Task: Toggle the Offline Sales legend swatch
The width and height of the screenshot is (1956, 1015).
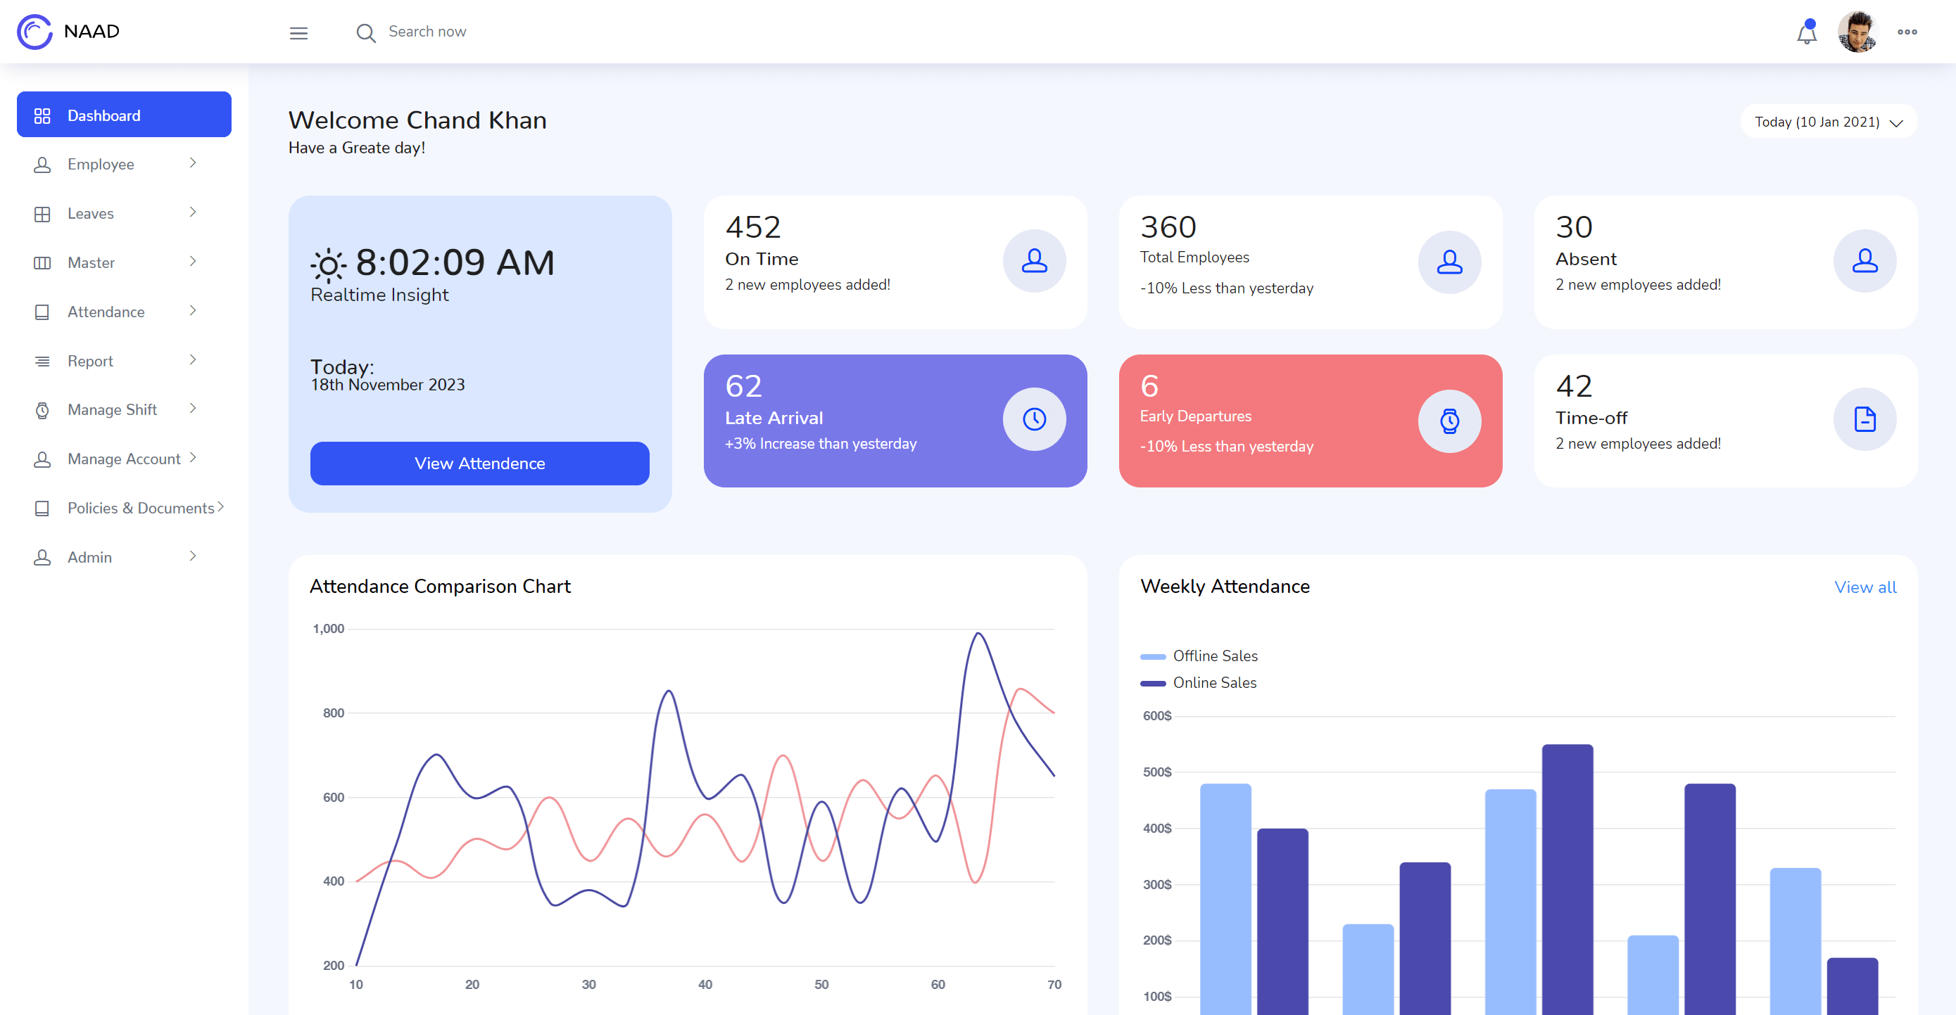Action: [x=1153, y=656]
